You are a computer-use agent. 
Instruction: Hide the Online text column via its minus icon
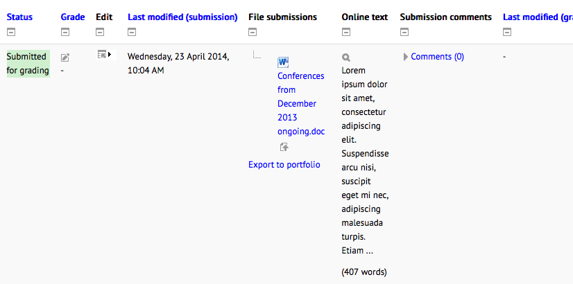click(x=346, y=33)
